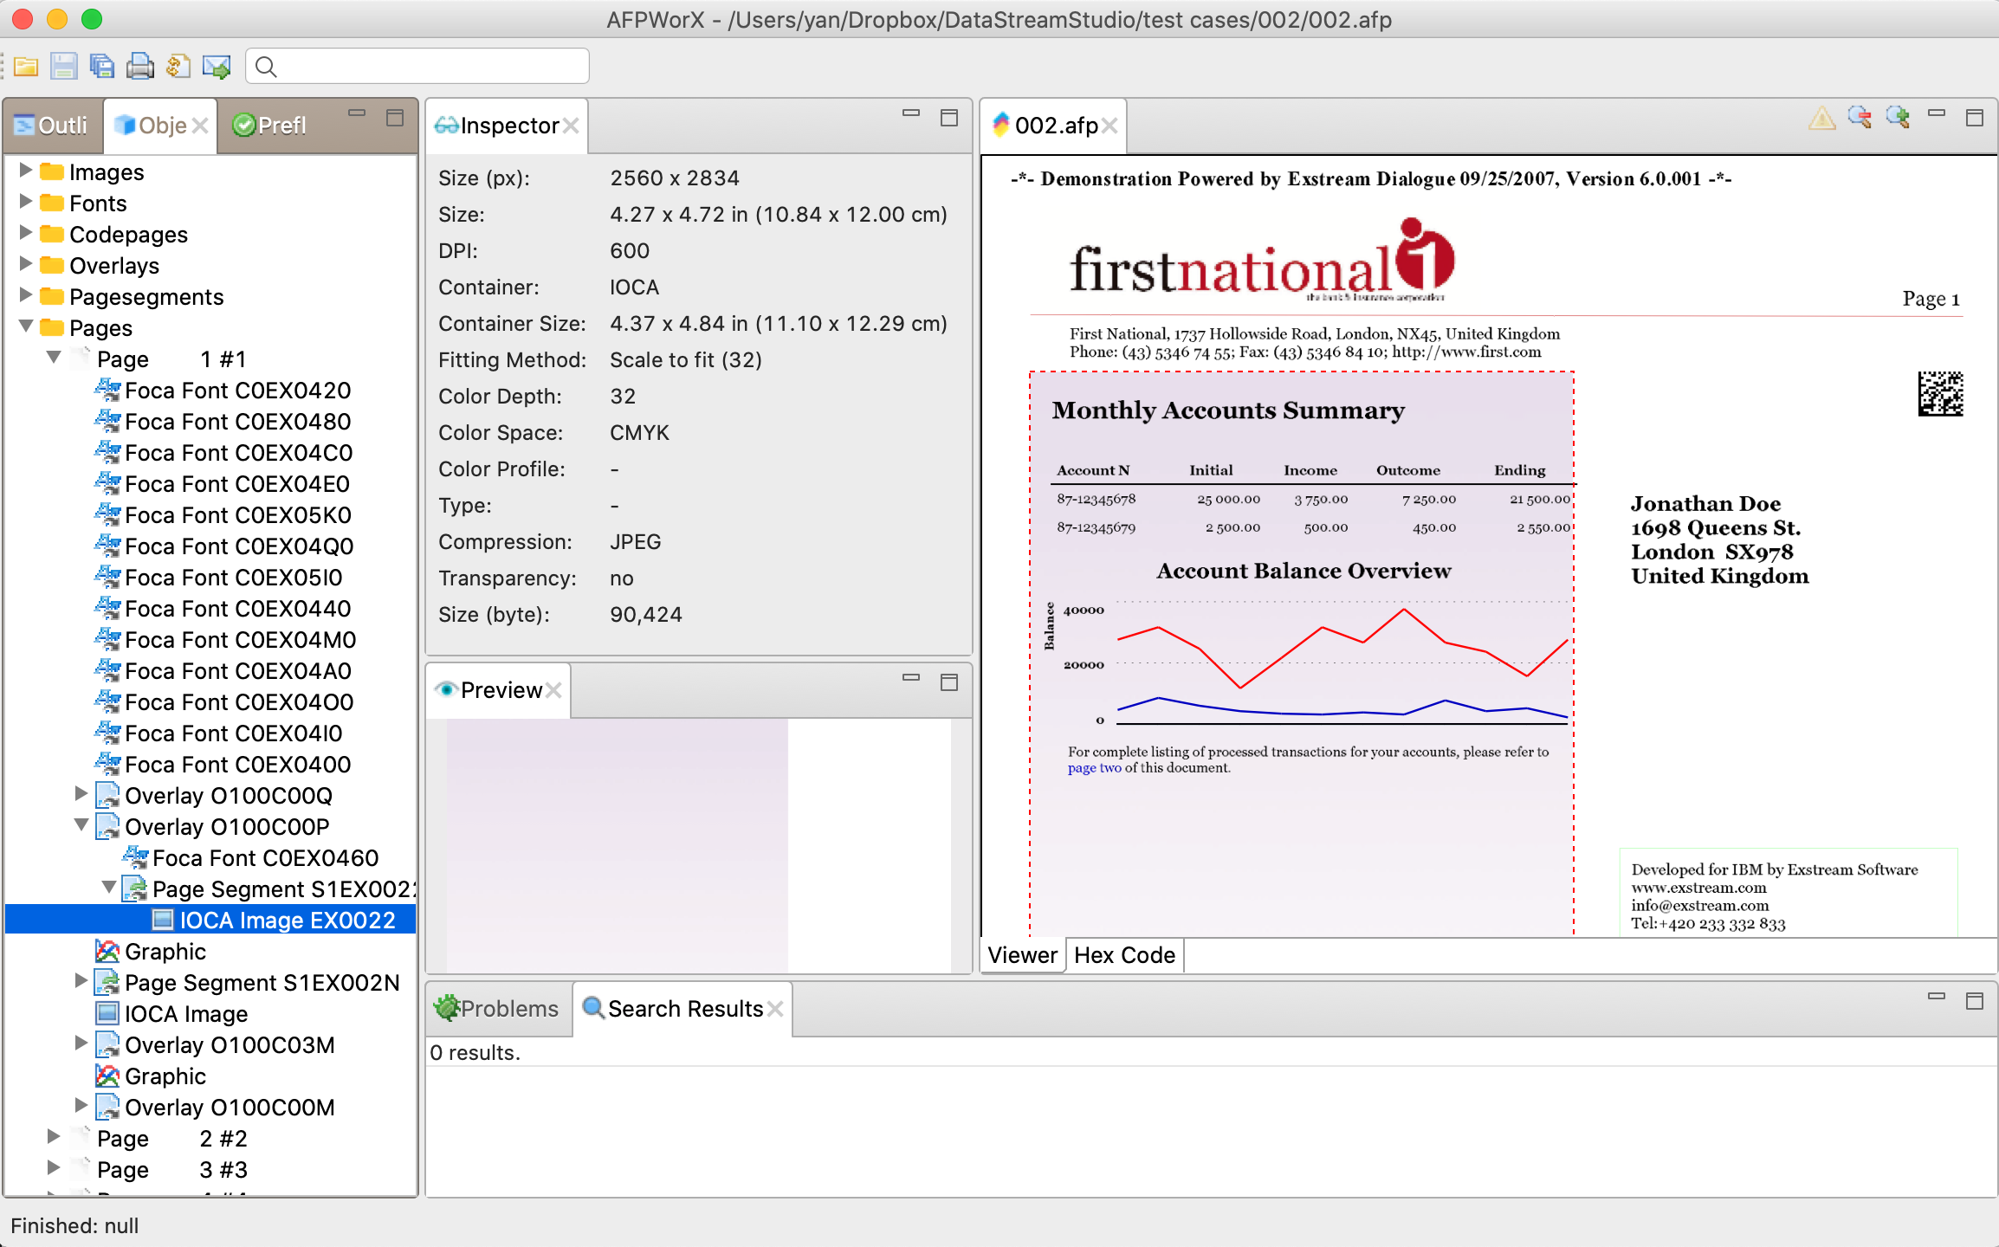The width and height of the screenshot is (1999, 1247).
Task: Click the zoom in magnifier icon
Action: (x=1898, y=117)
